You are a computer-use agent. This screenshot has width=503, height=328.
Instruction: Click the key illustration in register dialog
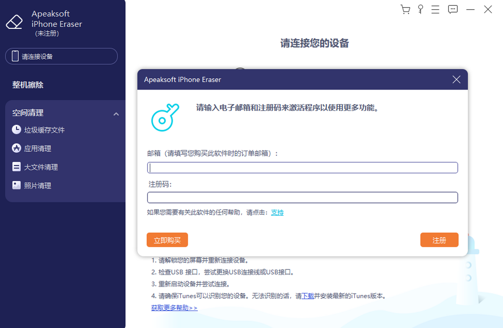[165, 117]
